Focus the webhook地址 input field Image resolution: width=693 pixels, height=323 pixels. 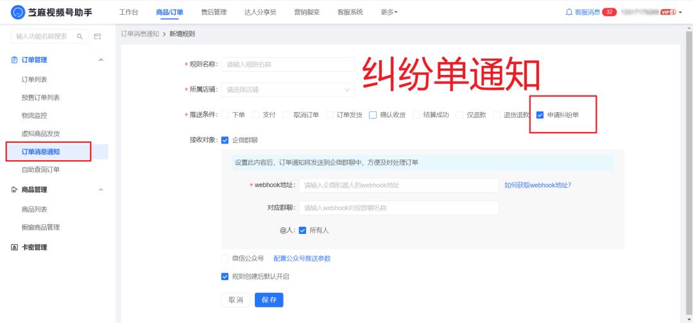click(399, 185)
